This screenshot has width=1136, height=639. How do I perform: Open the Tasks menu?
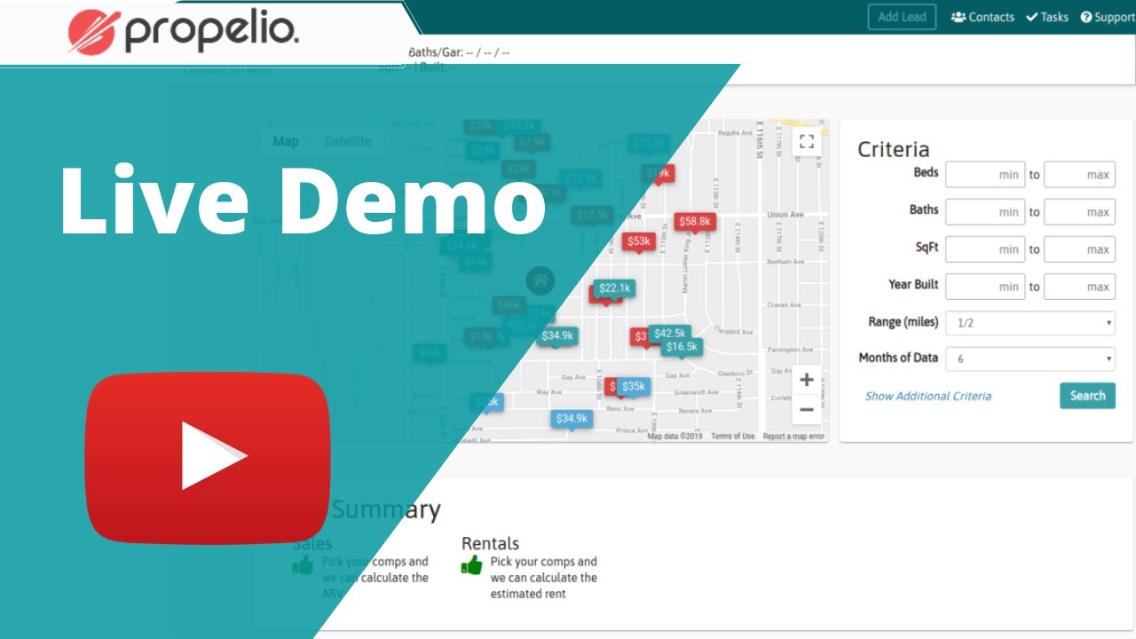click(x=1047, y=17)
